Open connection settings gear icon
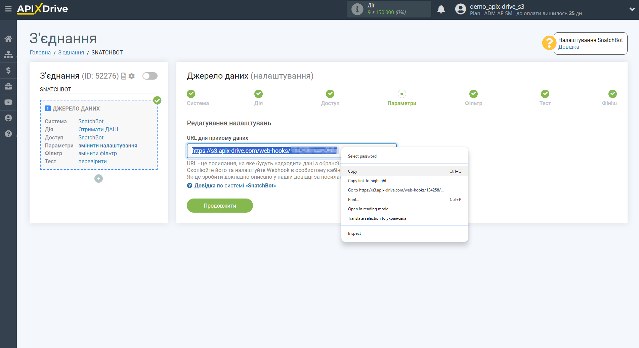Viewport: 639px width, 348px height. (132, 76)
